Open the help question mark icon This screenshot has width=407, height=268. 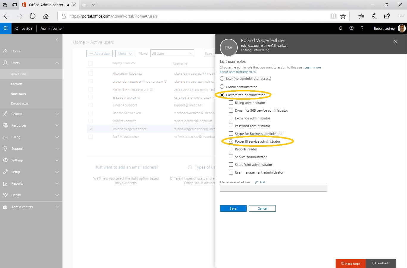pyautogui.click(x=362, y=28)
